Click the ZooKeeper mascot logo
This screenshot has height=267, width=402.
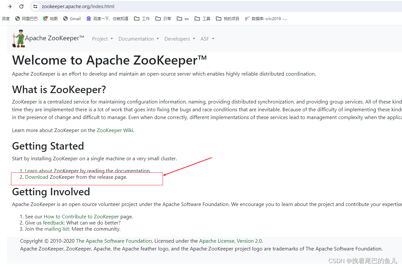[18, 38]
